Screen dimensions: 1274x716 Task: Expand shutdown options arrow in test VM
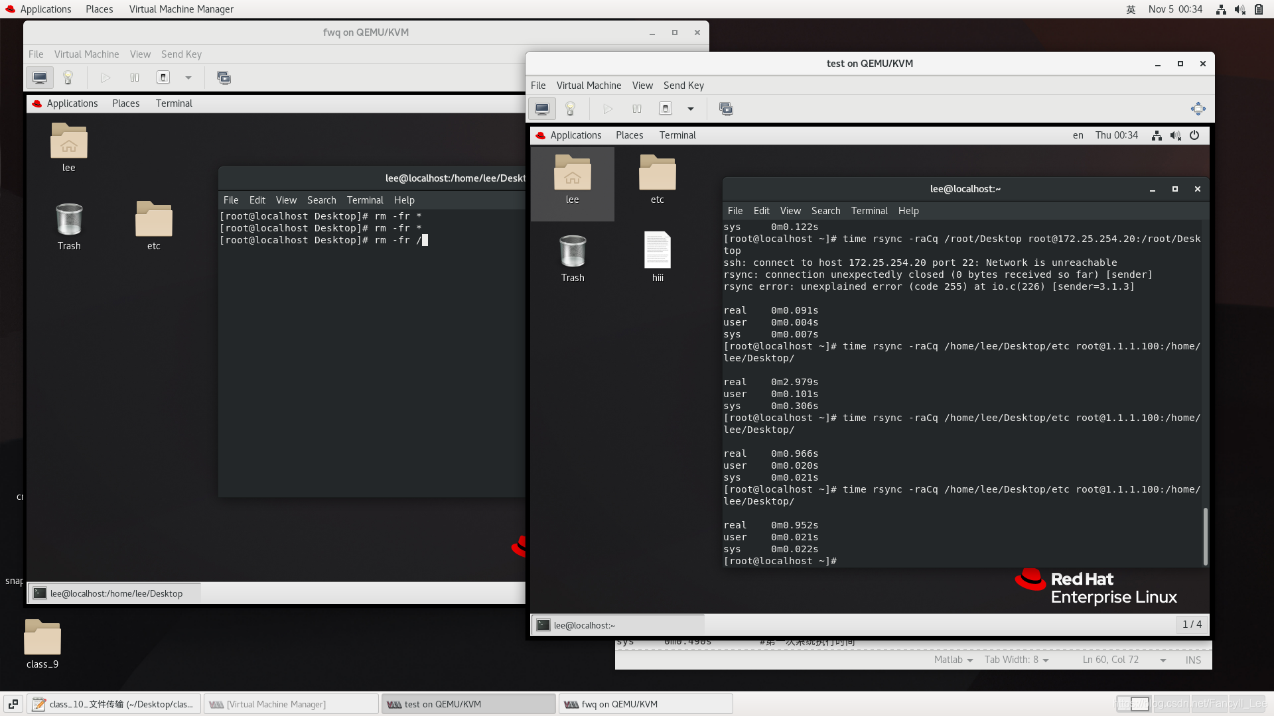point(691,109)
